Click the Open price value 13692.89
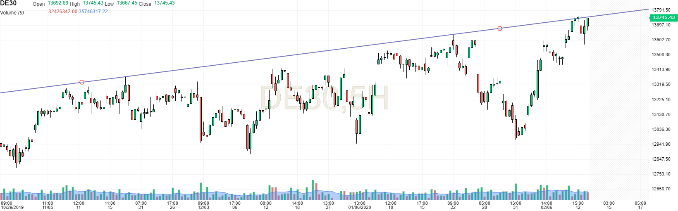Viewport: 678px width, 211px height. pos(58,3)
